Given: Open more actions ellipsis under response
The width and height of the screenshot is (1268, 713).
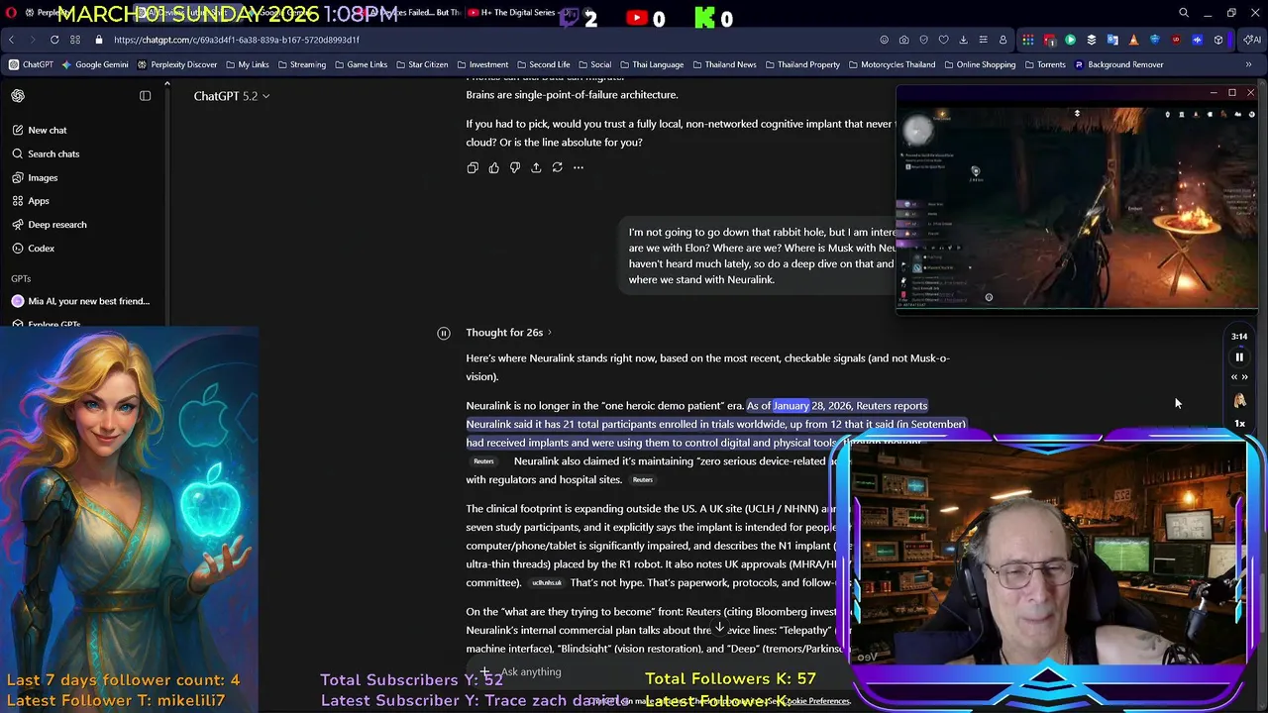Looking at the screenshot, I should click(x=579, y=167).
